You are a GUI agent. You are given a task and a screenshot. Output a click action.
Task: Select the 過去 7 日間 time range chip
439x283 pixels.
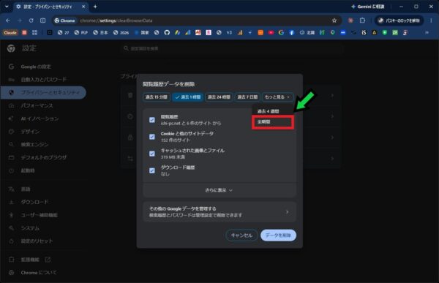point(247,97)
